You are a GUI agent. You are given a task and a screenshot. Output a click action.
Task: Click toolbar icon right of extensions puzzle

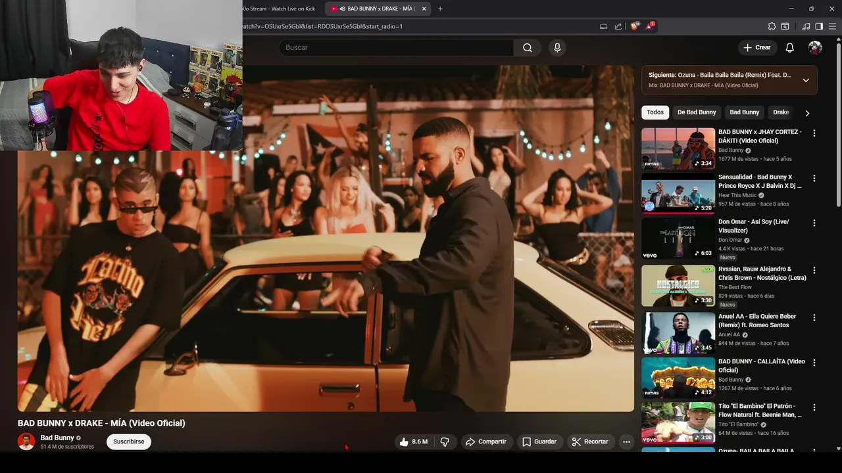pyautogui.click(x=785, y=26)
